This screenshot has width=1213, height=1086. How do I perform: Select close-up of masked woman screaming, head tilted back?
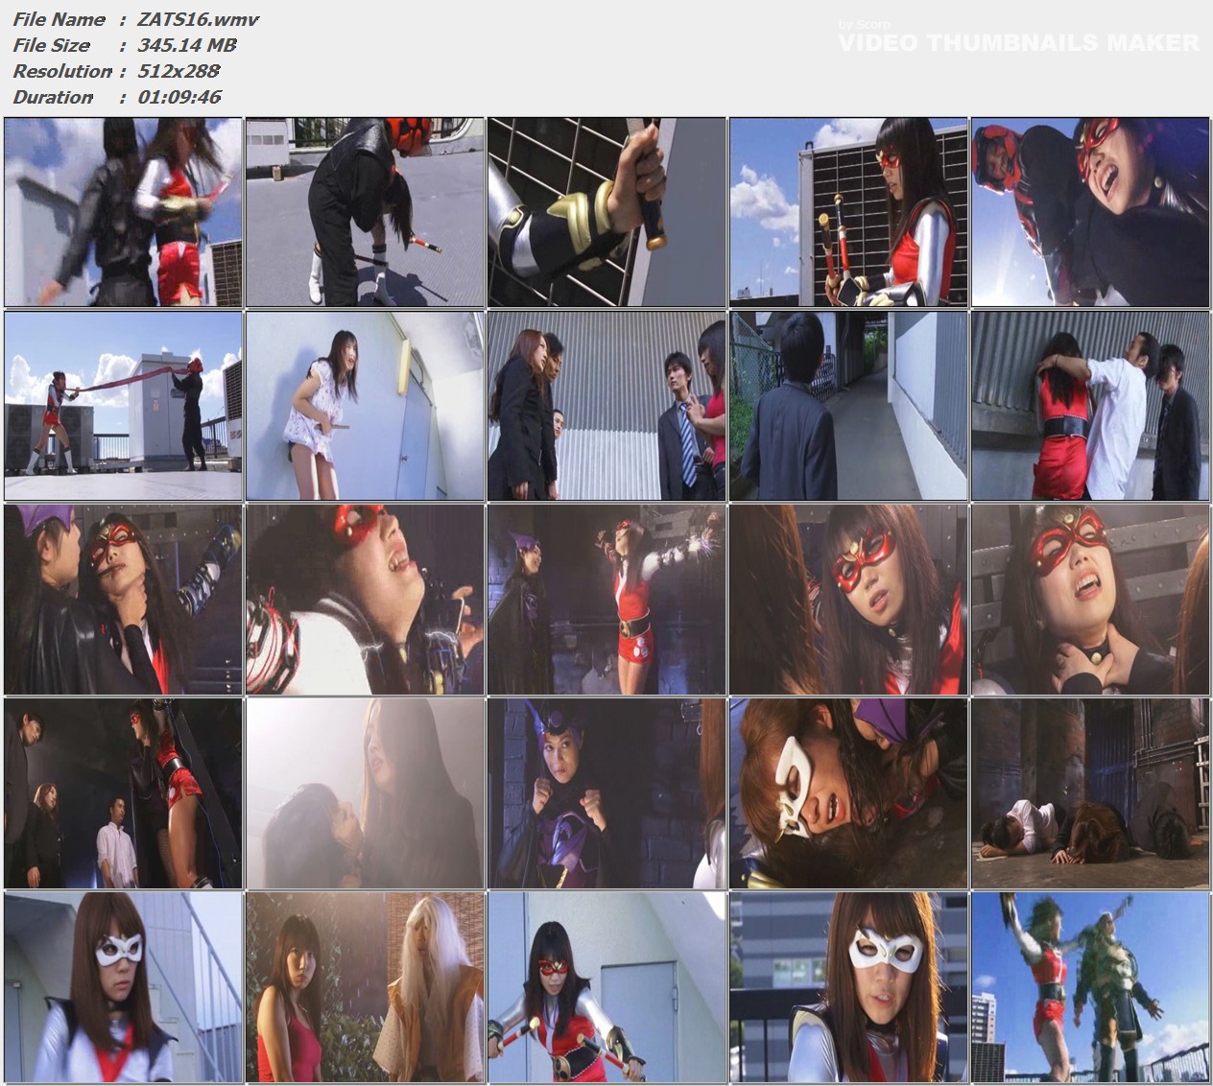pyautogui.click(x=365, y=600)
